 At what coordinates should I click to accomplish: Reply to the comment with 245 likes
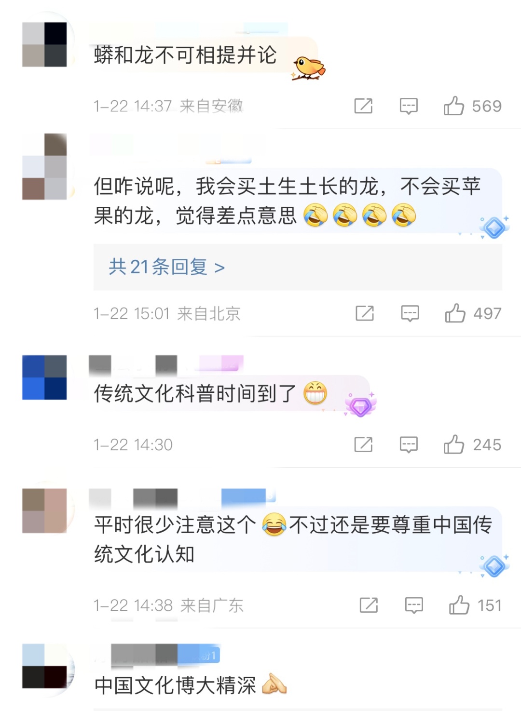409,444
